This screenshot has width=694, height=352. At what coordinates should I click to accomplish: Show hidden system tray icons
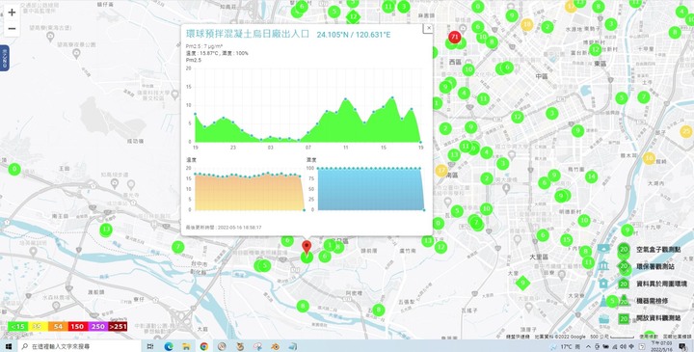[589, 346]
